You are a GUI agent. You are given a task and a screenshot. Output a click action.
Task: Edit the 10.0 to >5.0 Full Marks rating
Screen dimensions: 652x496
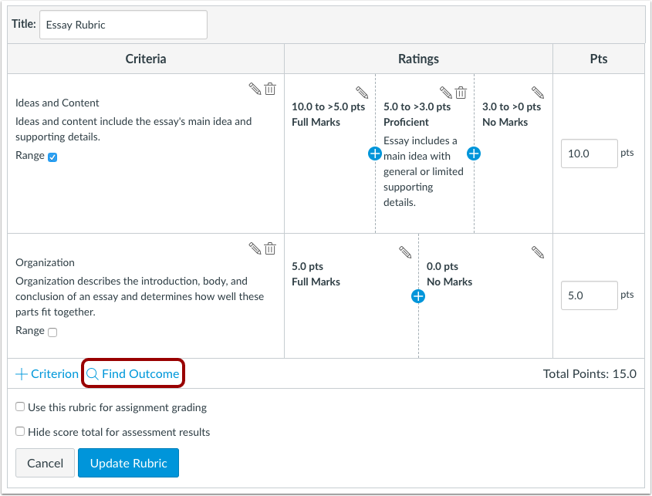tap(362, 93)
